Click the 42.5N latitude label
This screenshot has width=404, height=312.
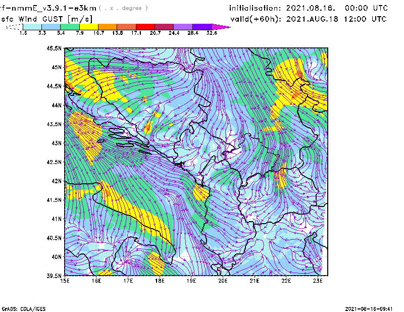click(54, 162)
